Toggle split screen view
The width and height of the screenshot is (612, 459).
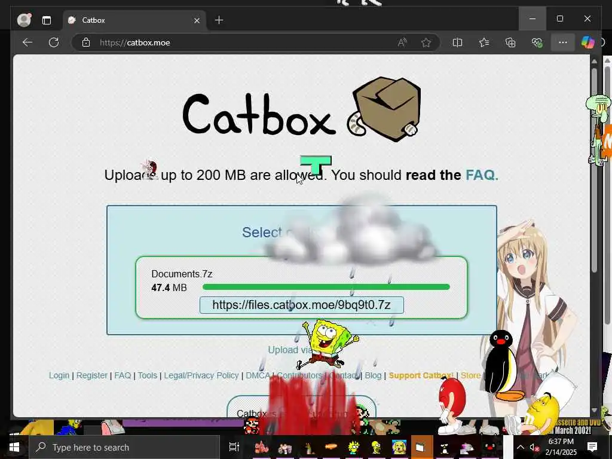click(x=457, y=42)
